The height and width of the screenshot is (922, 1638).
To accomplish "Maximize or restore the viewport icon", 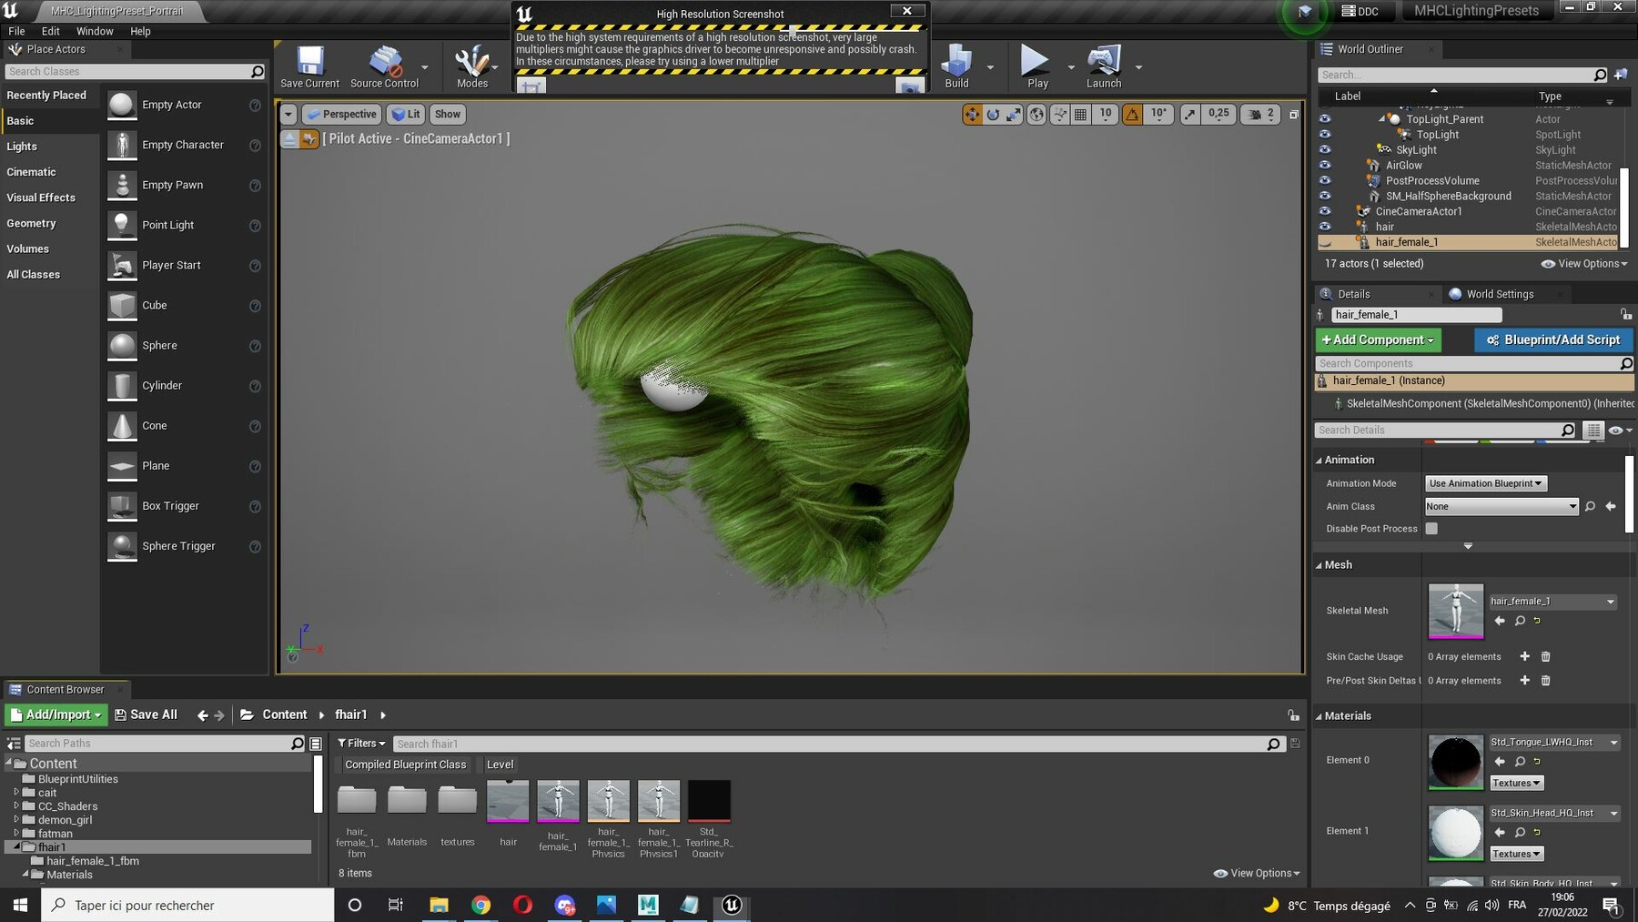I will (1294, 114).
